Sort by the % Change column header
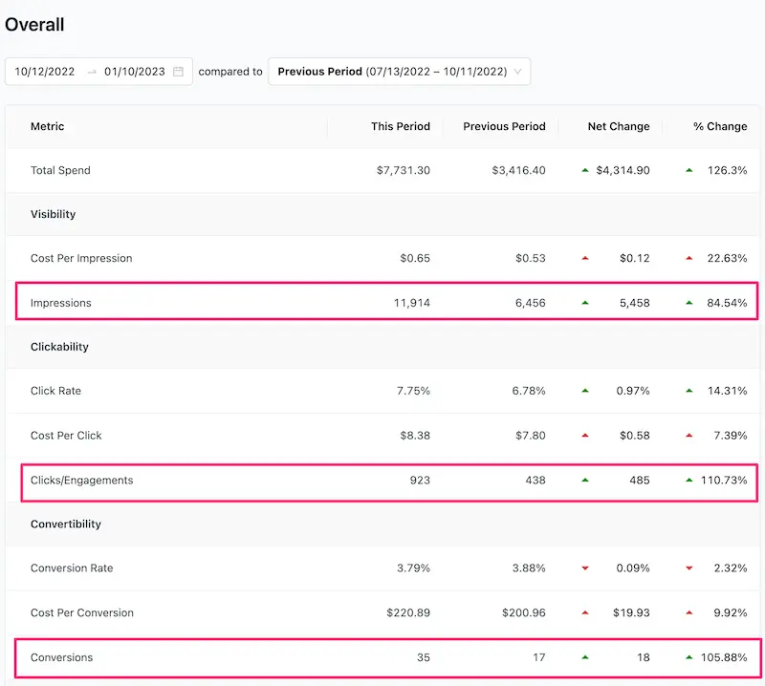This screenshot has height=686, width=765. (720, 126)
